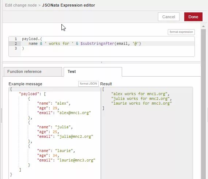Click line number 1 in expression editor
This screenshot has width=208, height=179.
[16, 39]
